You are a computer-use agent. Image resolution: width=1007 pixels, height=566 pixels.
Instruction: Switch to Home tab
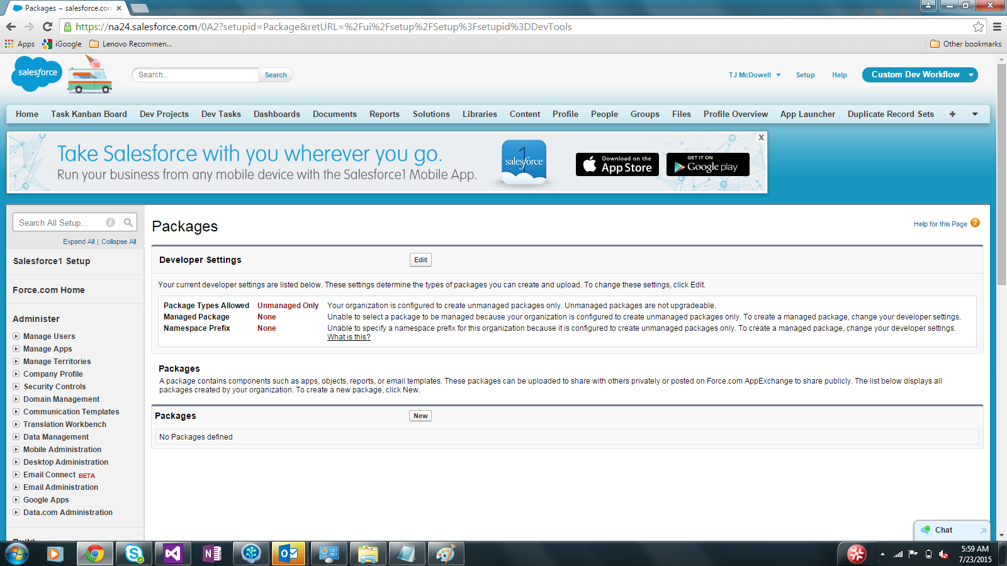(27, 114)
